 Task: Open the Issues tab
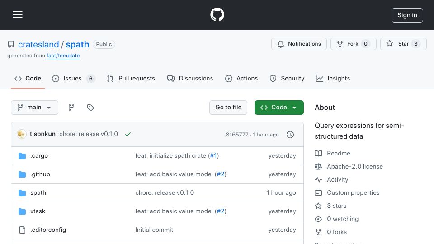tap(74, 79)
